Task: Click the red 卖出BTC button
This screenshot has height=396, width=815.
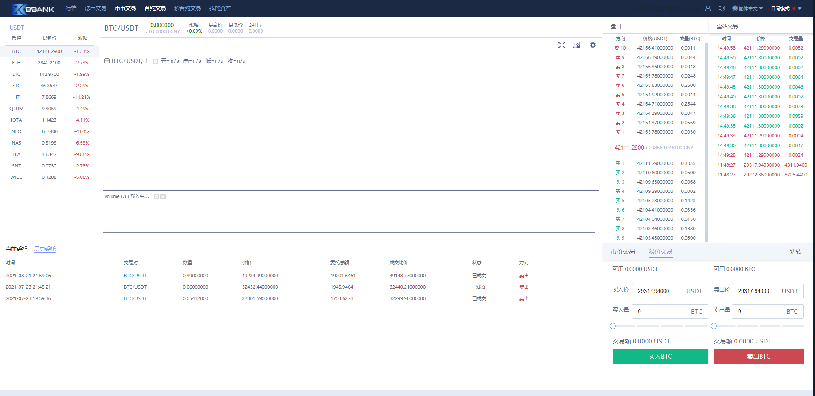Action: (x=759, y=357)
